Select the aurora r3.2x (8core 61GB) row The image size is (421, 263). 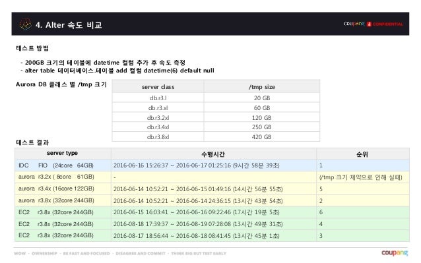click(x=212, y=177)
